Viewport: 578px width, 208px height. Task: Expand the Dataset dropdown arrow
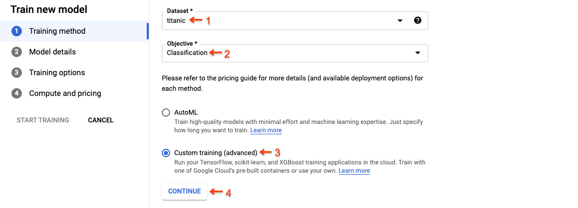(400, 21)
